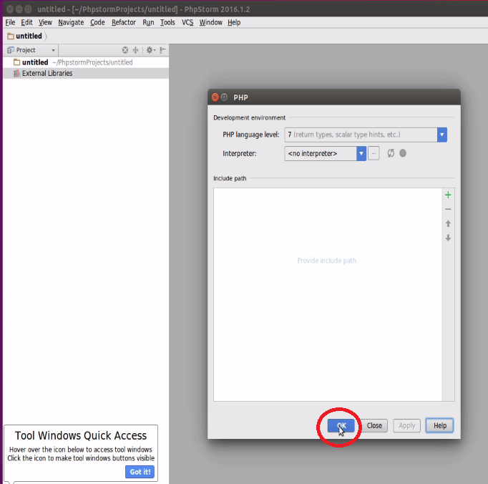Screen dimensions: 488x484
Task: Click External Libraries icon
Action: pyautogui.click(x=16, y=73)
